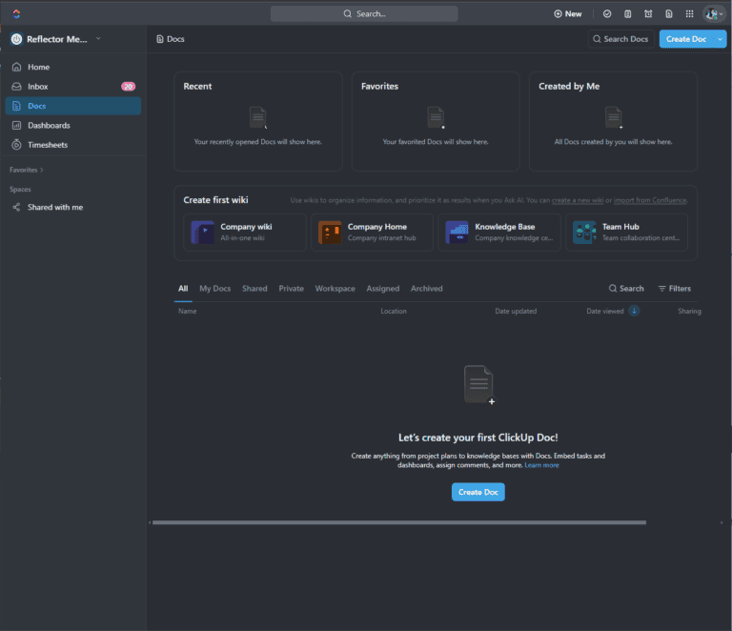732x631 pixels.
Task: Open the notepad icon in top bar
Action: tap(627, 14)
